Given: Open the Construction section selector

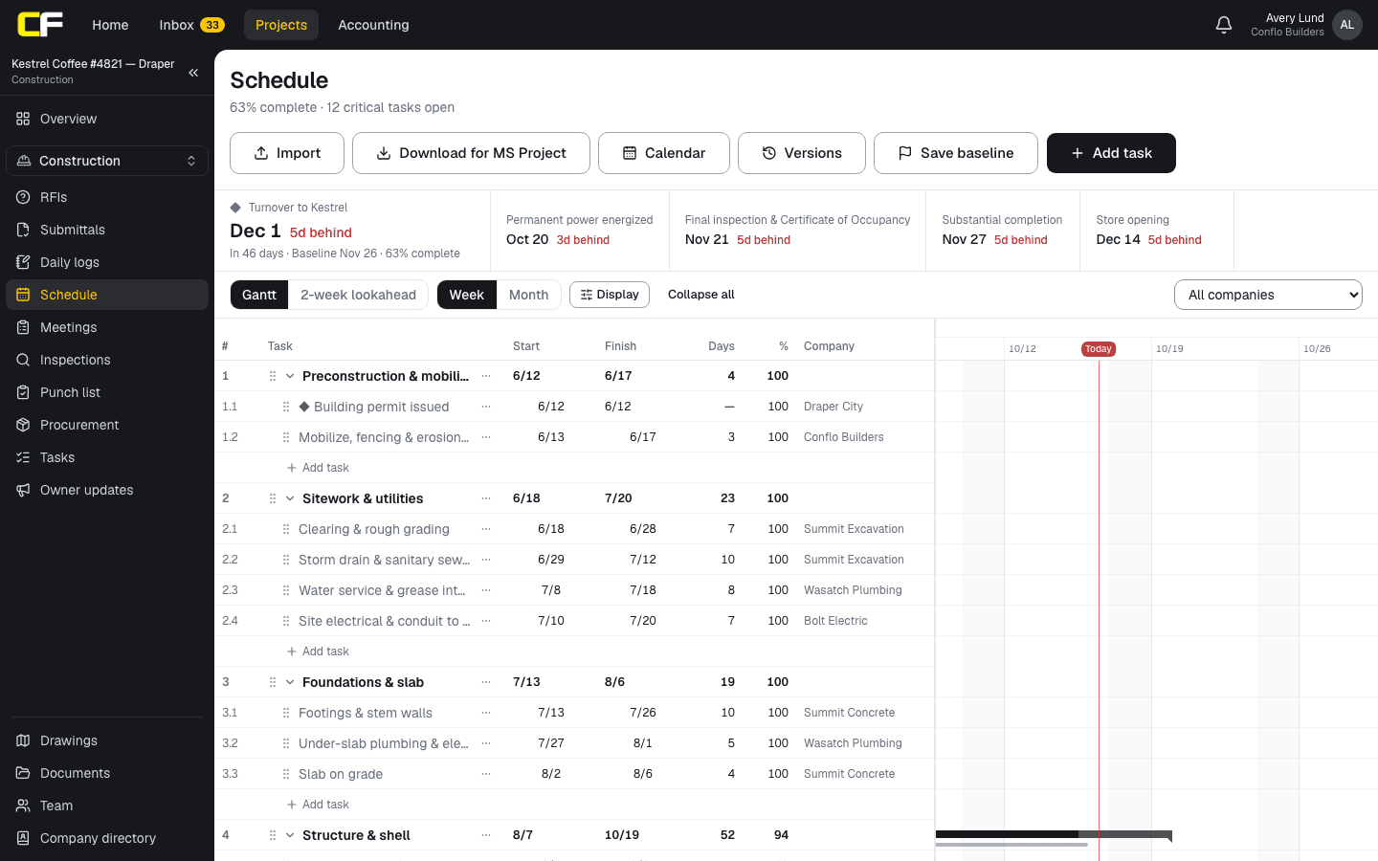Looking at the screenshot, I should point(107,161).
